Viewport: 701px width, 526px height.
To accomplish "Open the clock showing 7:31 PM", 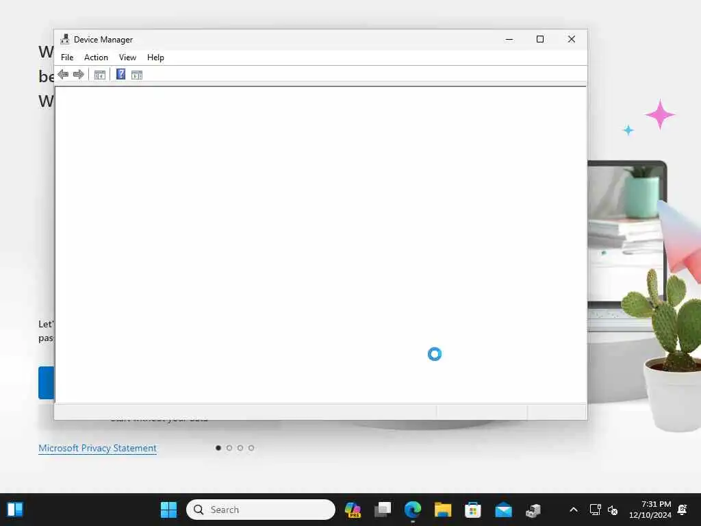I will point(650,510).
